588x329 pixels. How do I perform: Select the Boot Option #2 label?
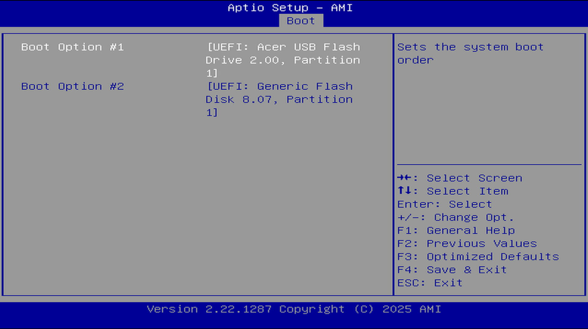tap(73, 86)
